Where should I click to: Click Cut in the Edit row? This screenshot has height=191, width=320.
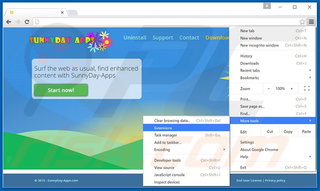270,132
